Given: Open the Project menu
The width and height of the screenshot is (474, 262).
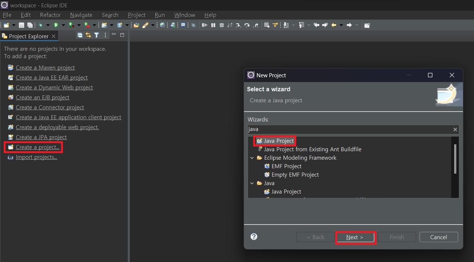Looking at the screenshot, I should [137, 15].
